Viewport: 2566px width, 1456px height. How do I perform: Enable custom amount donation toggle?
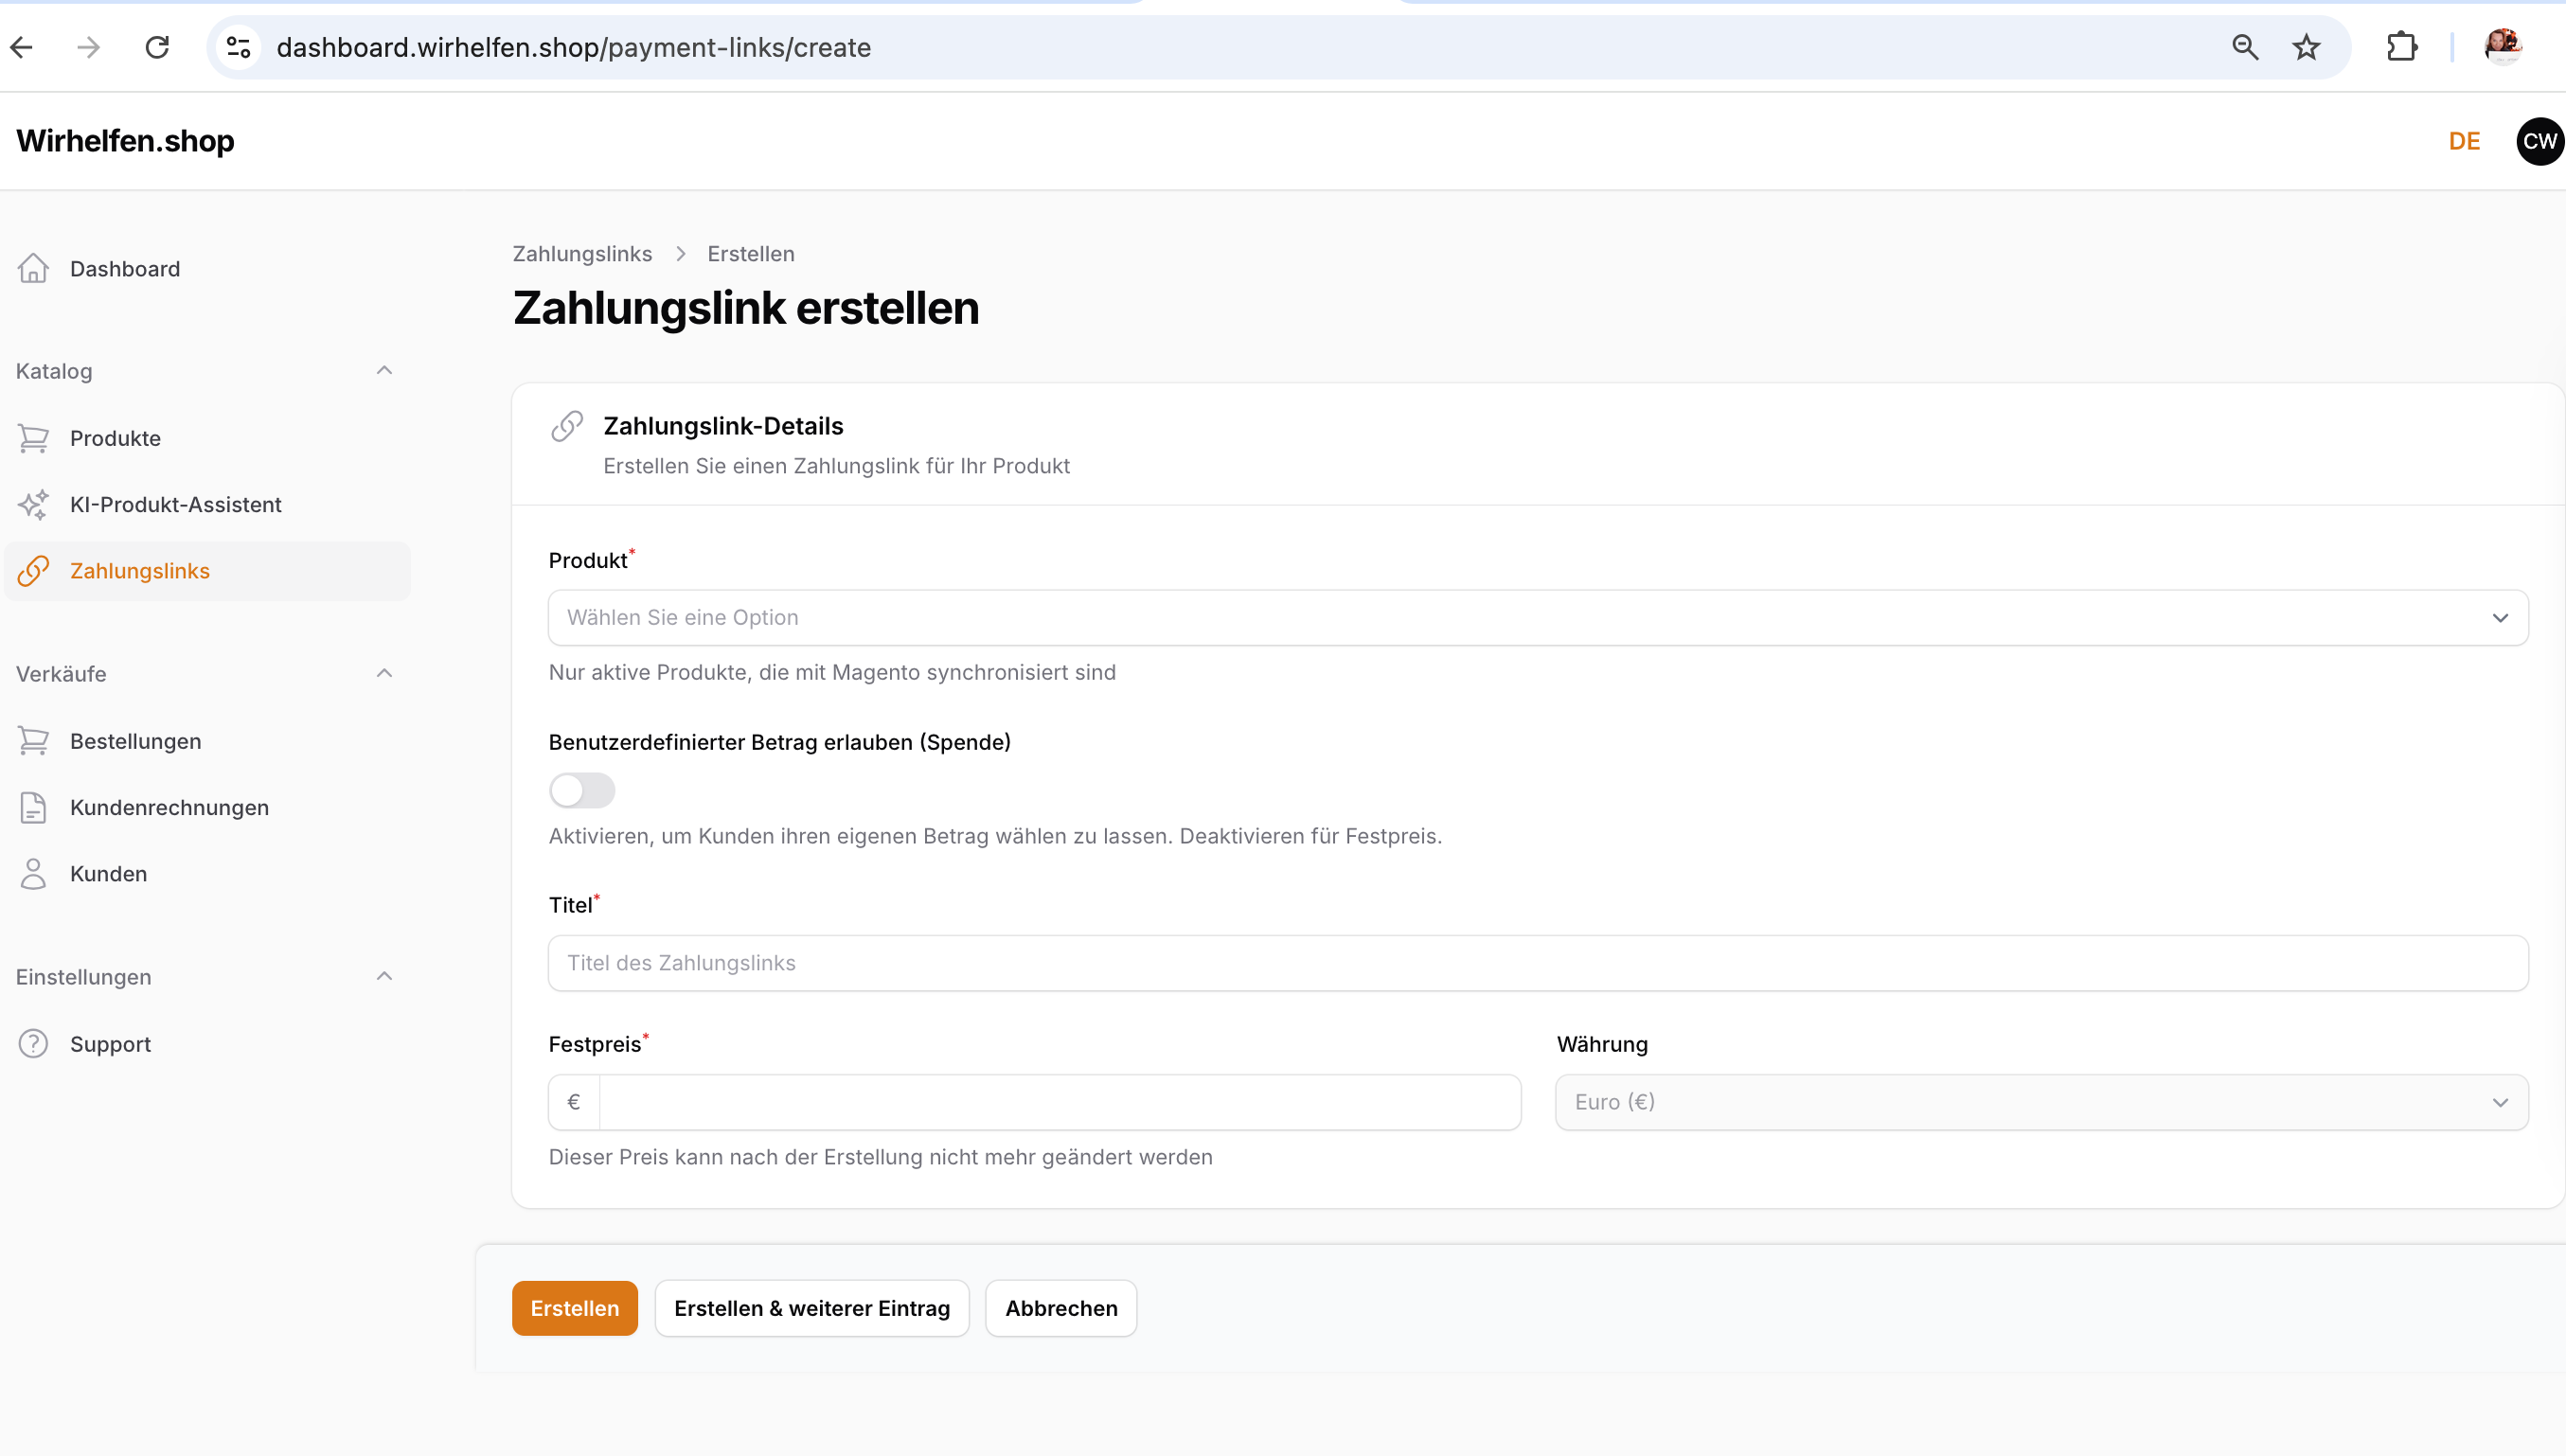[x=582, y=790]
